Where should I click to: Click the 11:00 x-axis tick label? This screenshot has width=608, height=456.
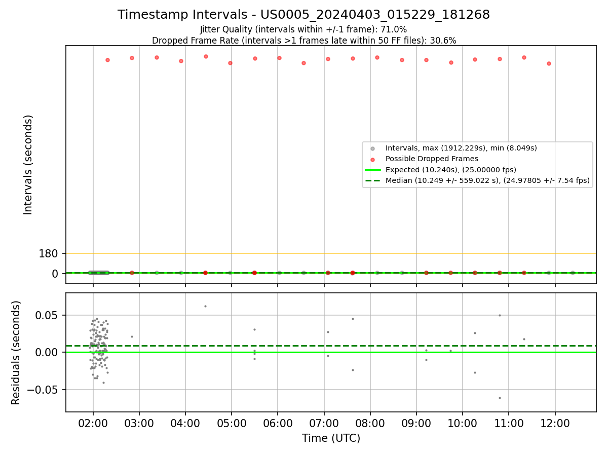point(509,423)
